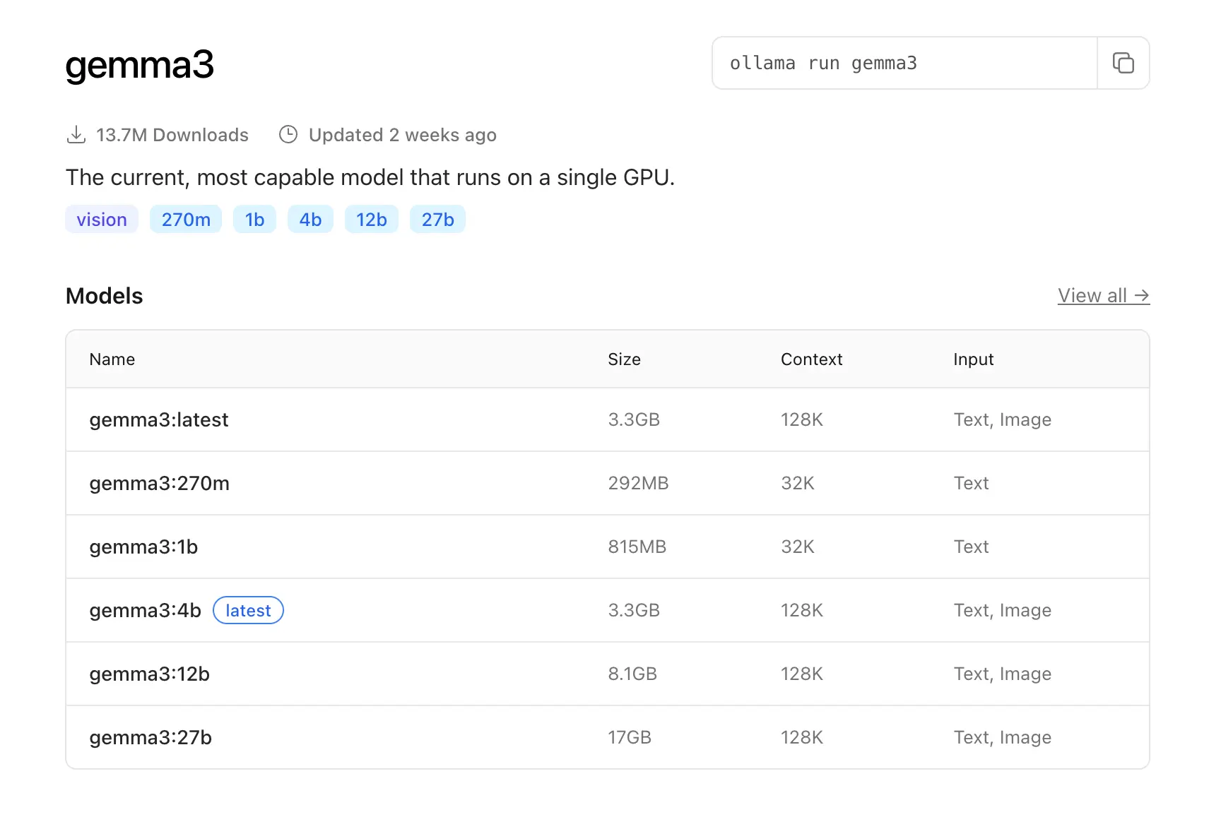Open the gemma3:12b model
Viewport: 1221px width, 829px height.
click(149, 674)
